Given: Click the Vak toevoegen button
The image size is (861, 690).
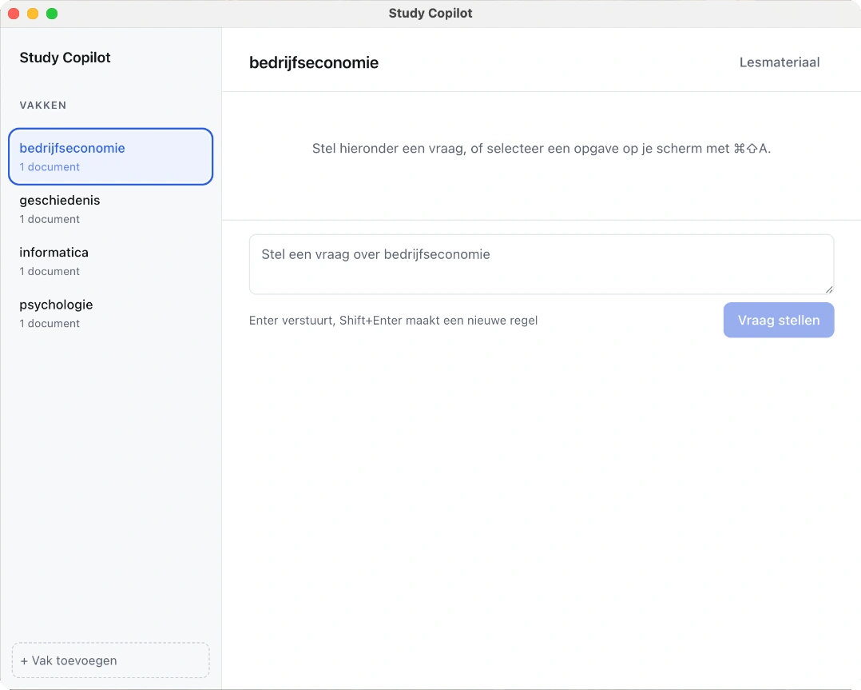Looking at the screenshot, I should point(110,660).
